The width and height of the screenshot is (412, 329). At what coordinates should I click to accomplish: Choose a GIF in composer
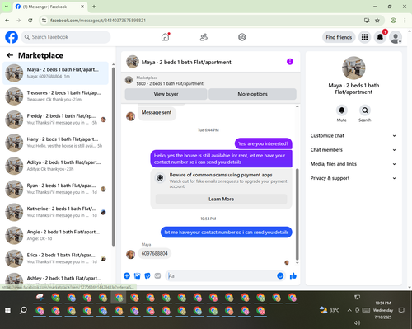pos(157,275)
